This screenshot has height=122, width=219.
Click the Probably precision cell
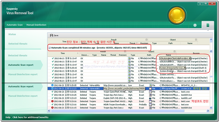pos(143,104)
